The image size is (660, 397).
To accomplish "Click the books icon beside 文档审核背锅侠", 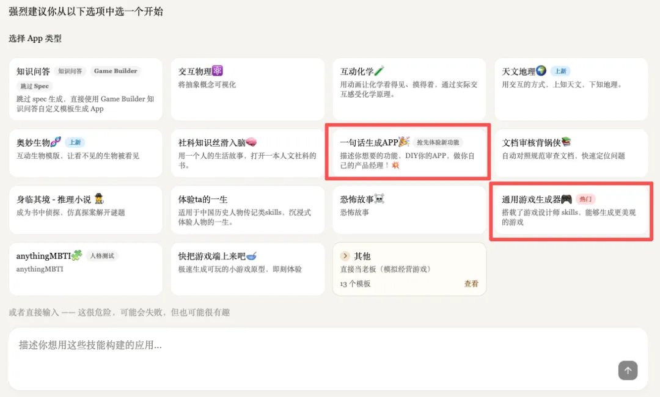I will tap(566, 142).
